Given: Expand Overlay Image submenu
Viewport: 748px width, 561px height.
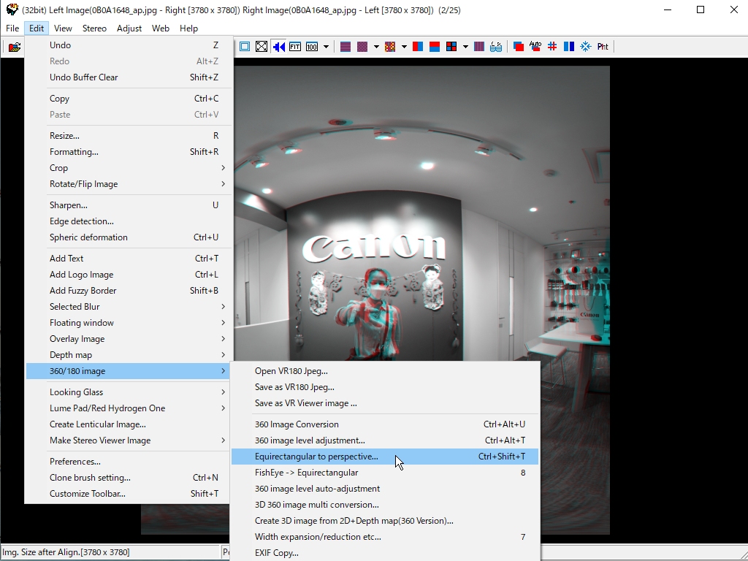Looking at the screenshot, I should (129, 339).
